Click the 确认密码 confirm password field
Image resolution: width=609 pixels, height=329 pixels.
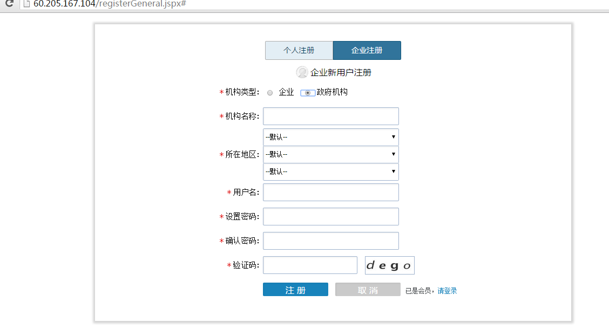tap(330, 241)
